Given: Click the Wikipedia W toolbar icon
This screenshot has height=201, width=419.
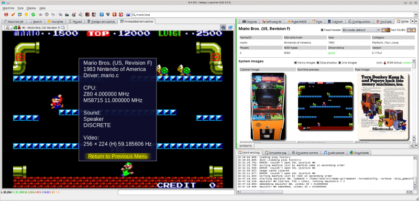Looking at the screenshot, I should click(x=108, y=15).
